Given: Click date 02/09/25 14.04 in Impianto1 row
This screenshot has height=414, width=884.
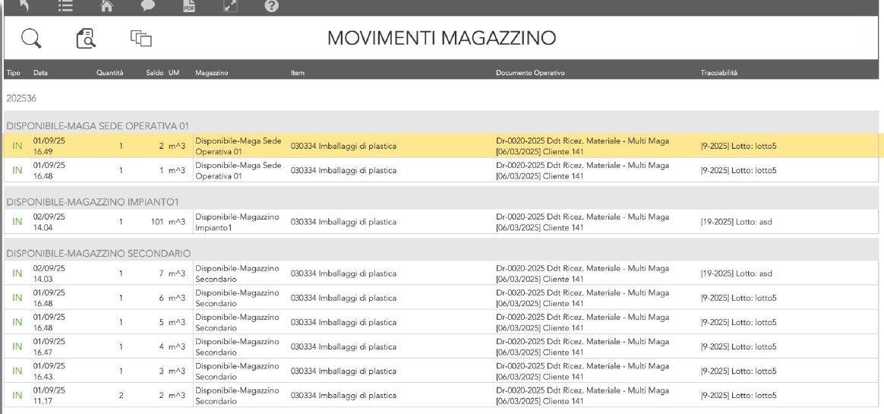Looking at the screenshot, I should pyautogui.click(x=49, y=222).
